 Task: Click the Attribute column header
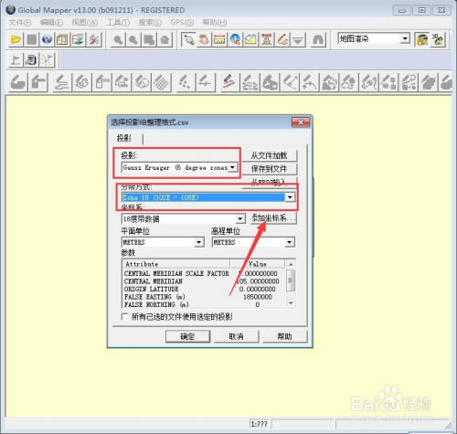[x=176, y=264]
